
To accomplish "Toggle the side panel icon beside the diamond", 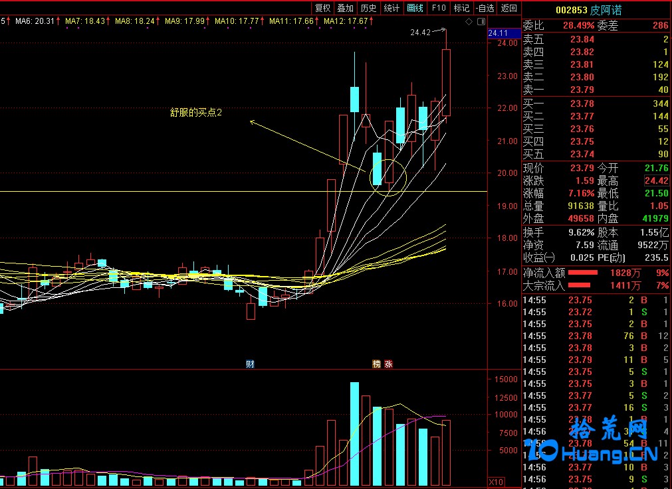I will tap(481, 21).
